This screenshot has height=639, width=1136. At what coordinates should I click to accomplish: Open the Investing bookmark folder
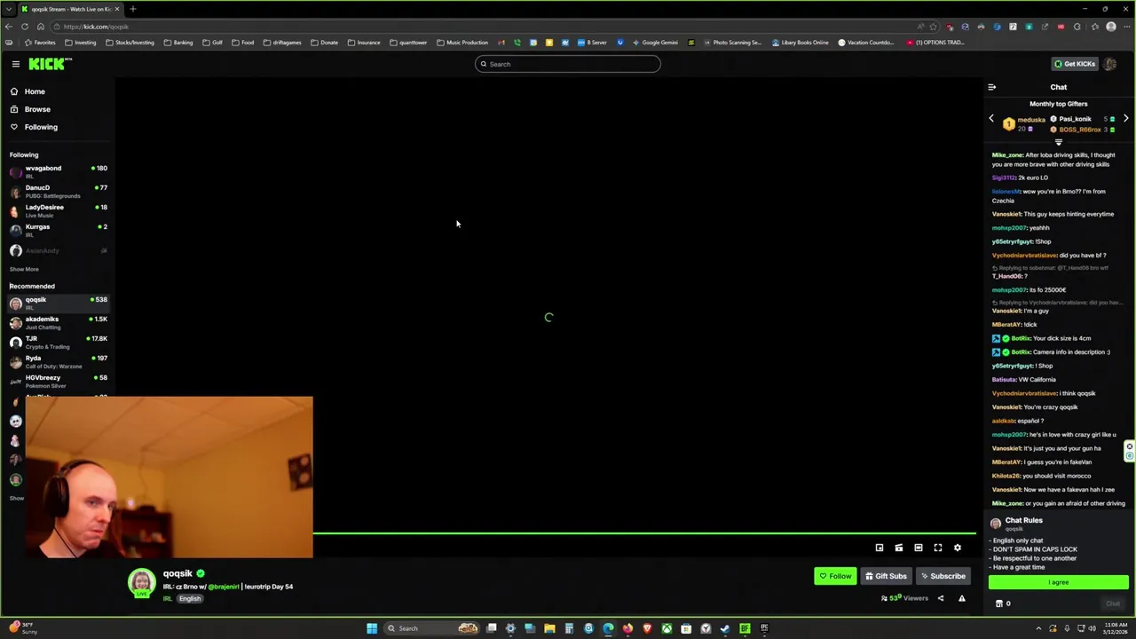[x=81, y=43]
